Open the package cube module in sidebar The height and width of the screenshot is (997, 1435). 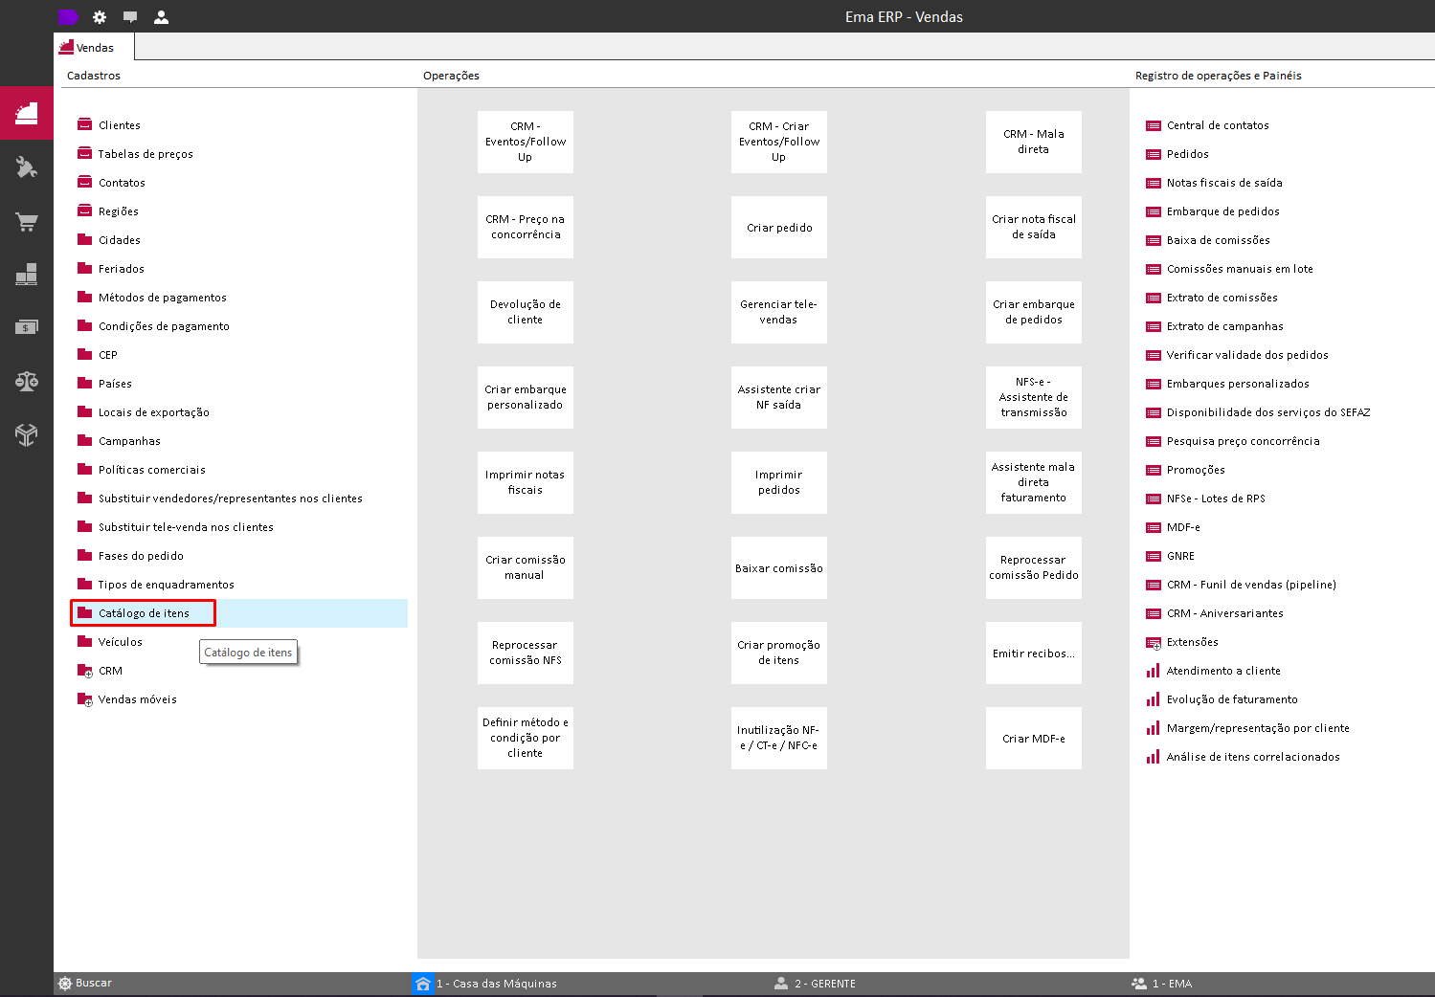[x=27, y=434]
